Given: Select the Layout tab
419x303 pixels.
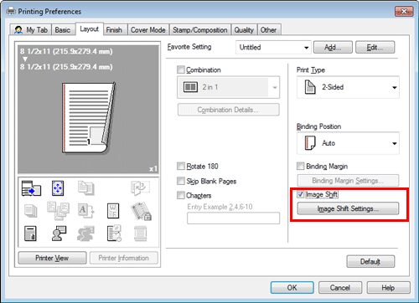Looking at the screenshot, I should pos(90,29).
